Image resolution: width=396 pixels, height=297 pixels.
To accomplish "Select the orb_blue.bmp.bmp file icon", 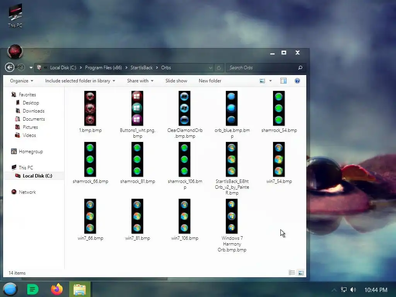I will coord(232,108).
